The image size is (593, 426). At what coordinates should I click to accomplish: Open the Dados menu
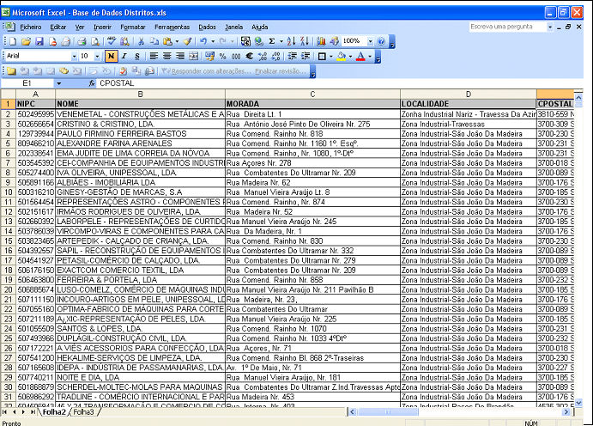[207, 27]
